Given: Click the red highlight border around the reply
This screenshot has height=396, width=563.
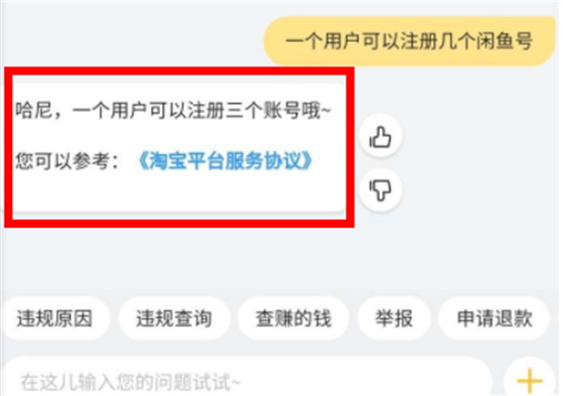Looking at the screenshot, I should (179, 71).
